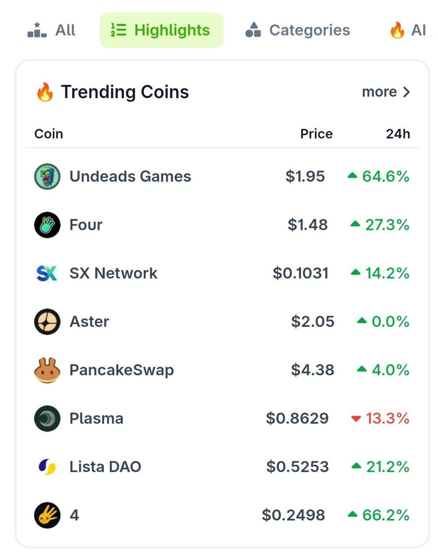Switch to the All tab

pos(52,30)
